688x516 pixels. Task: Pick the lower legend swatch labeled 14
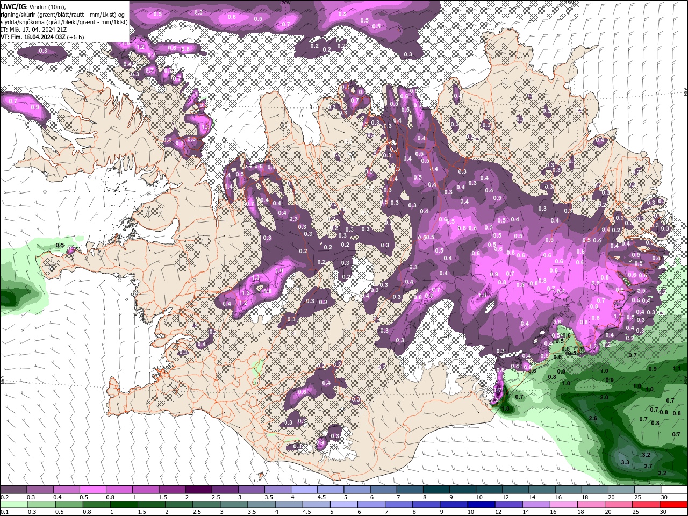[x=536, y=505]
